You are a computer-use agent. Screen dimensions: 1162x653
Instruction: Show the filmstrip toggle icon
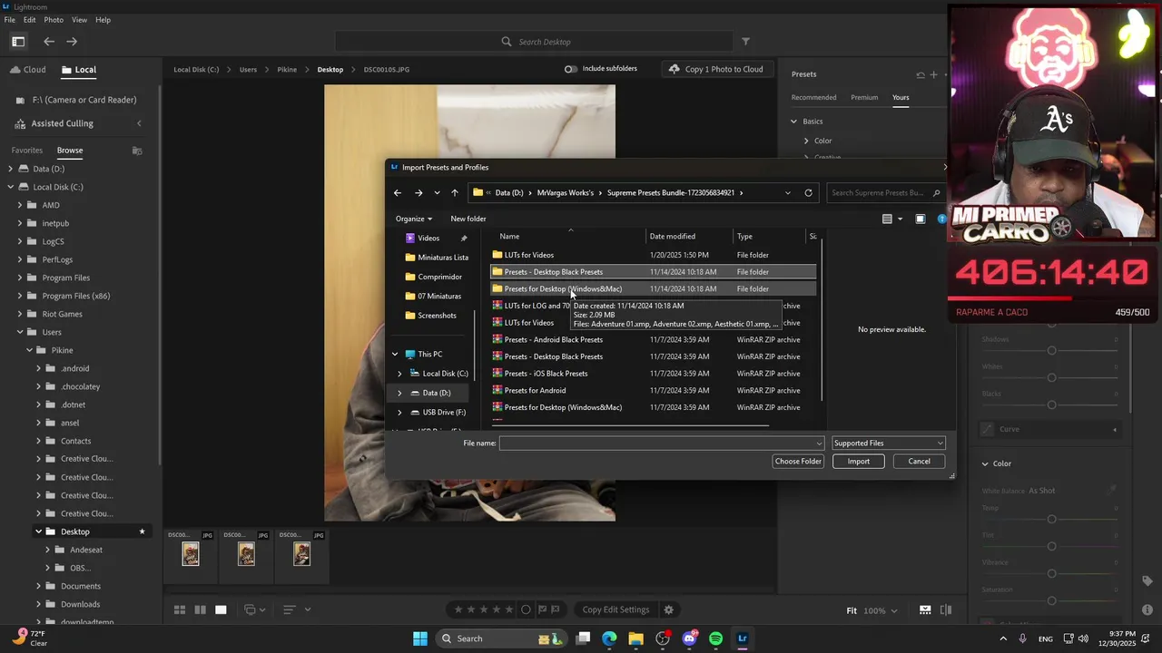coord(925,609)
